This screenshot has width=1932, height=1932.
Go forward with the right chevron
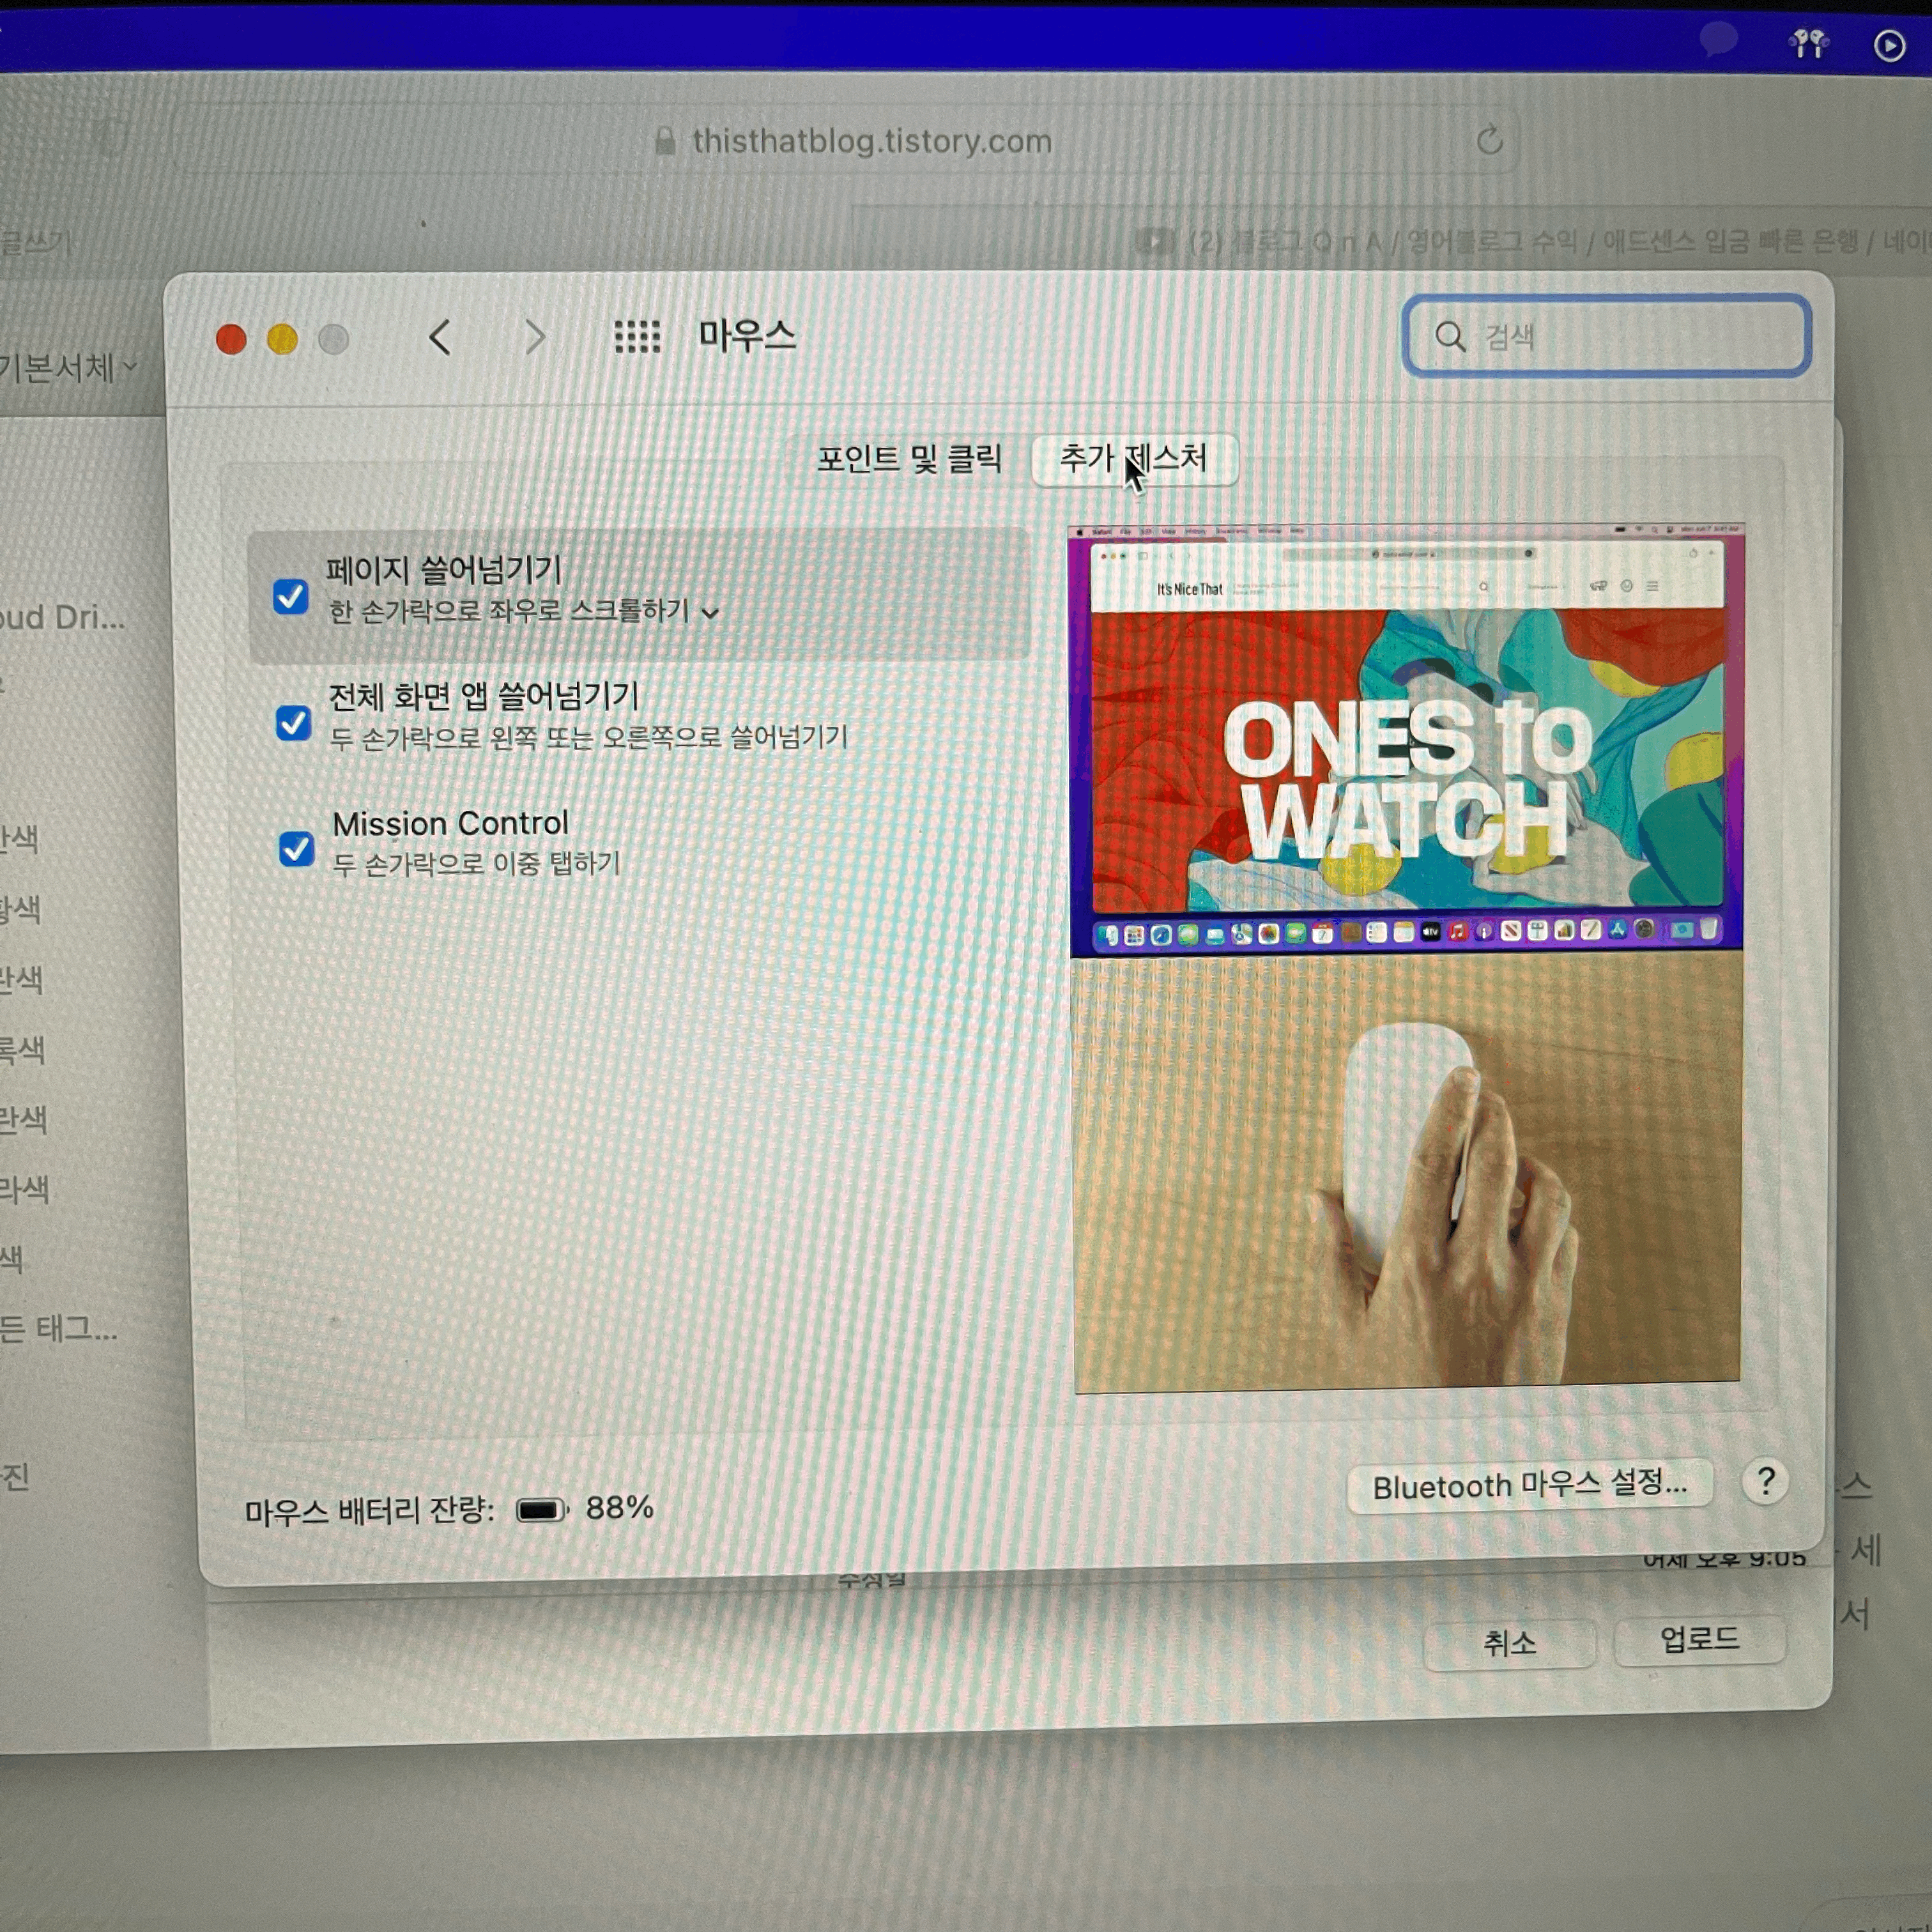pos(536,337)
